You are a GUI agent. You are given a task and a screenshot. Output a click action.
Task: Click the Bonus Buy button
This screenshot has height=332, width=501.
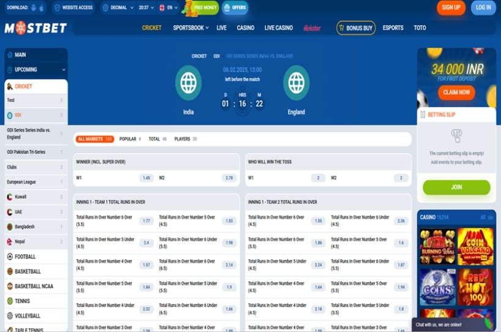point(355,28)
